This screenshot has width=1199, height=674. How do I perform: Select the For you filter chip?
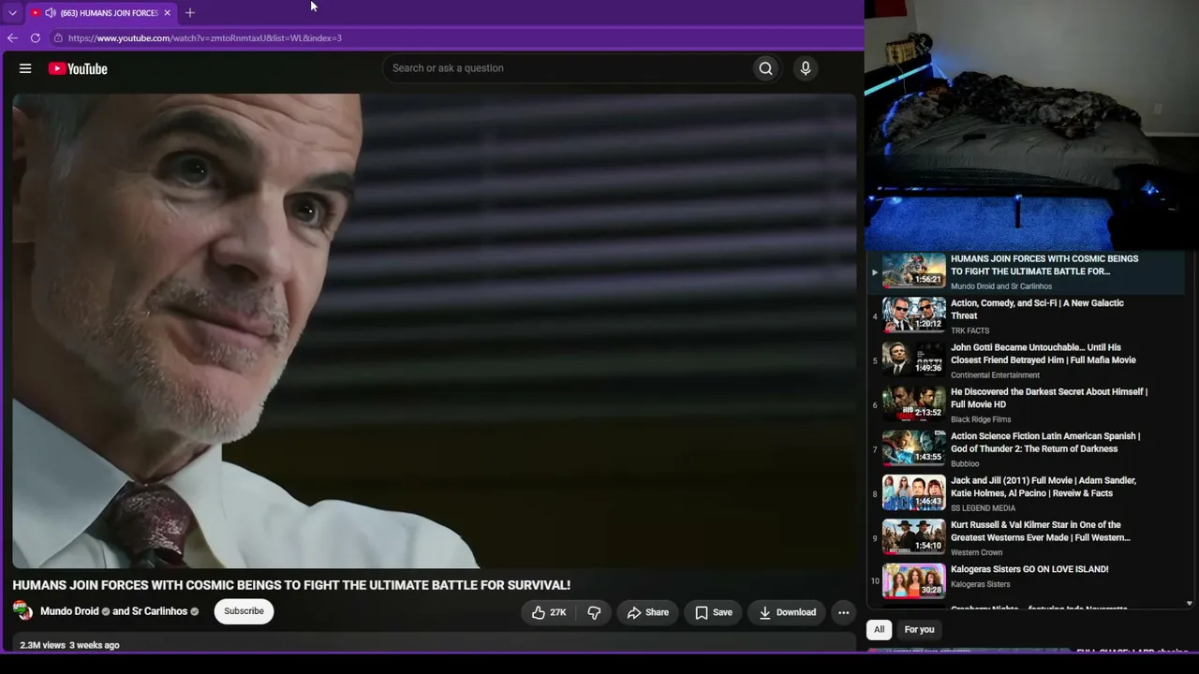pos(919,629)
